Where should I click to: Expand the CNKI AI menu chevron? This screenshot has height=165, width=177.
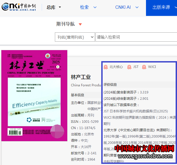point(137,7)
